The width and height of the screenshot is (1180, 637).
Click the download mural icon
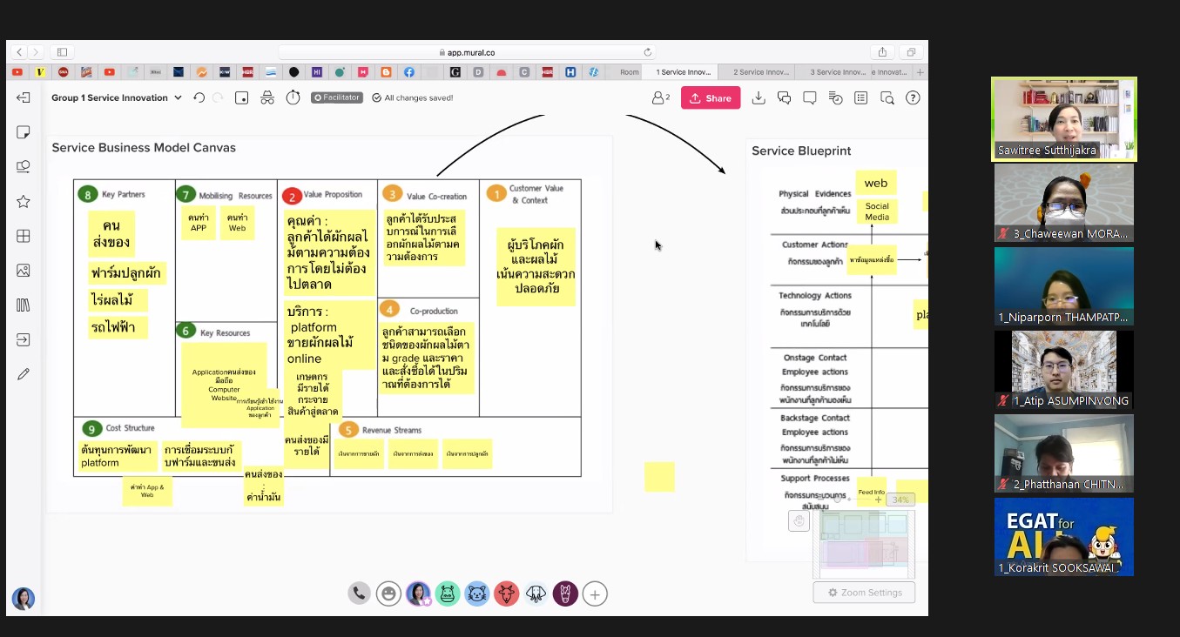pyautogui.click(x=759, y=98)
